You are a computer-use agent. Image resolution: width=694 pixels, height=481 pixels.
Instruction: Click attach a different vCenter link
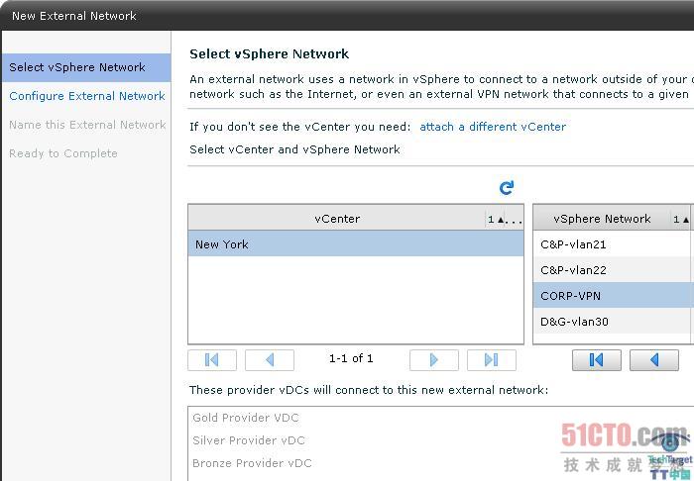493,127
